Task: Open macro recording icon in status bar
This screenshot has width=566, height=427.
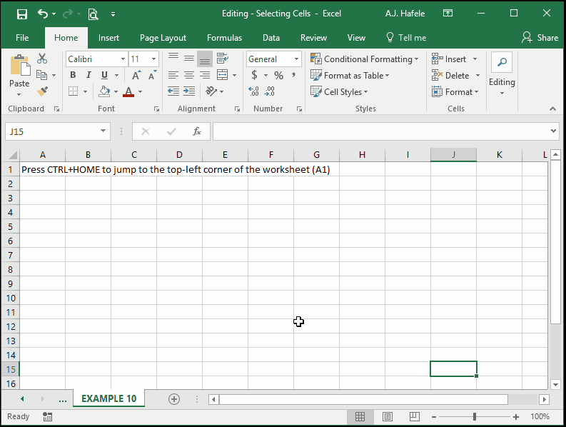Action: pyautogui.click(x=47, y=416)
